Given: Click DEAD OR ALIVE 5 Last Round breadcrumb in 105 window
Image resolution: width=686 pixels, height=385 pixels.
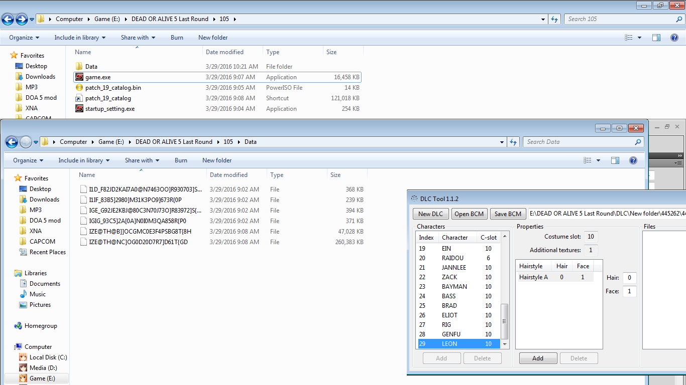Looking at the screenshot, I should click(x=170, y=19).
